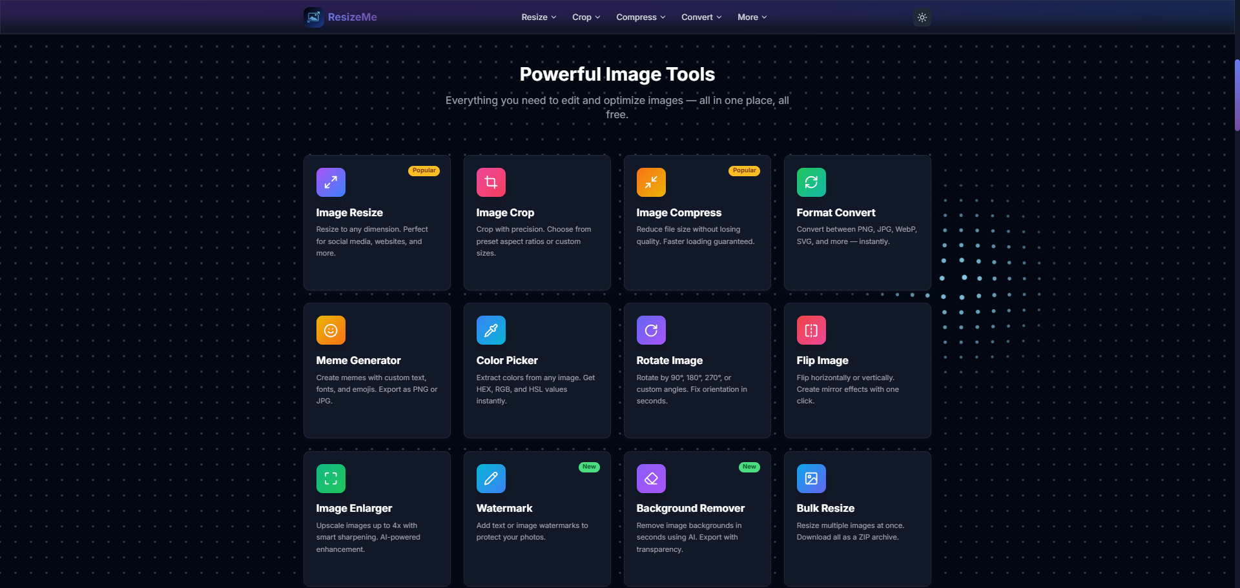Open the Crop dropdown menu
Image resolution: width=1240 pixels, height=588 pixels.
pos(586,17)
